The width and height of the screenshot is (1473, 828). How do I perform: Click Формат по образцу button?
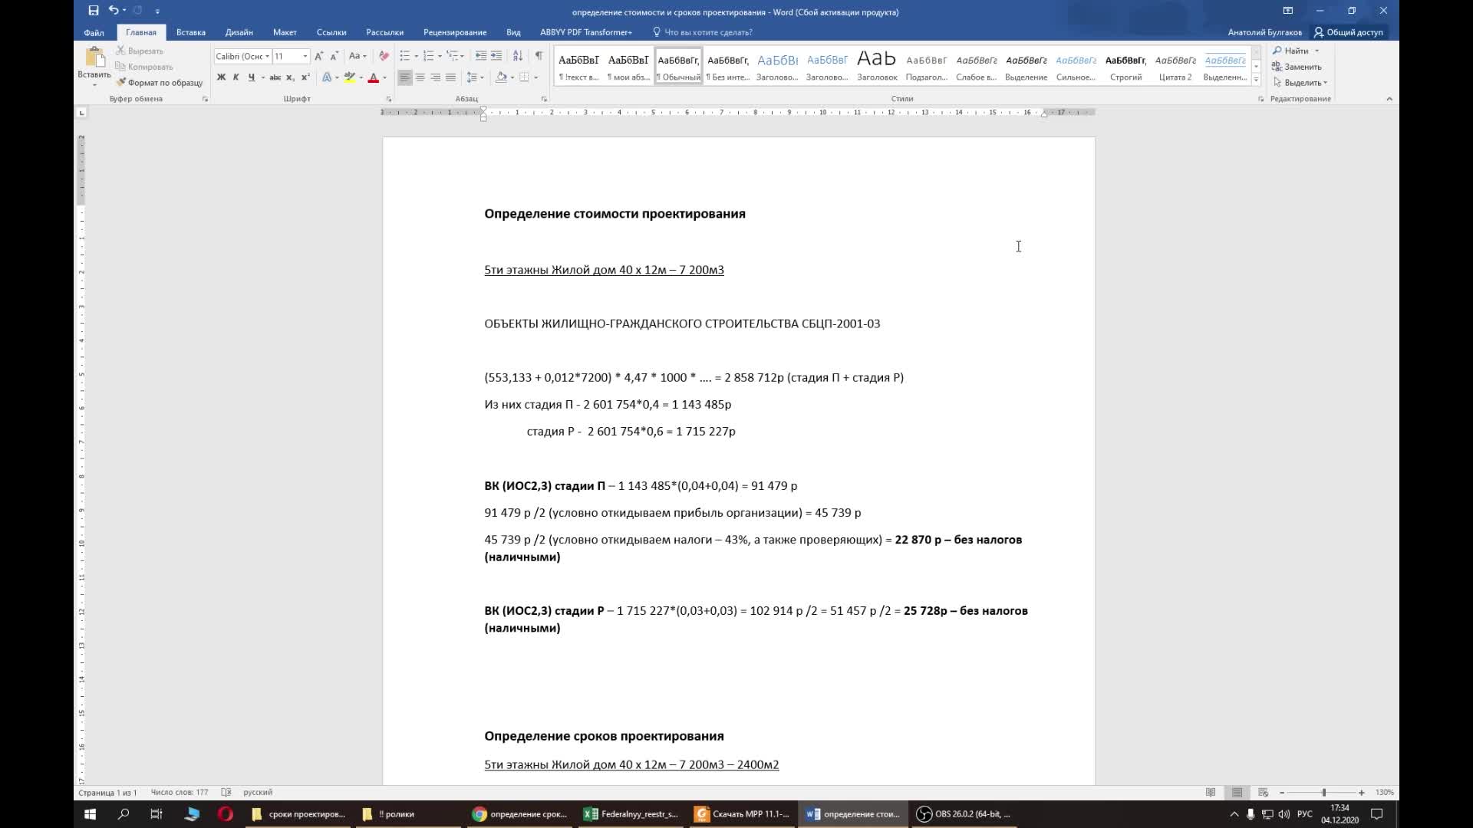pyautogui.click(x=159, y=83)
